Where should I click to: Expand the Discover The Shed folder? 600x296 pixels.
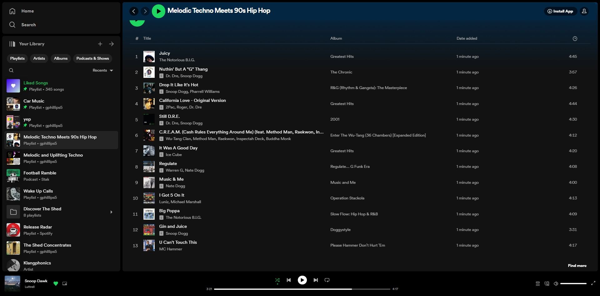pyautogui.click(x=111, y=212)
